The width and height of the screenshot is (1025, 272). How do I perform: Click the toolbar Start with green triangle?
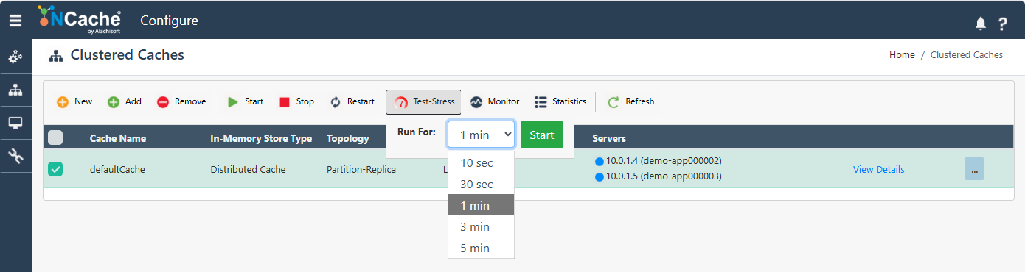(245, 101)
